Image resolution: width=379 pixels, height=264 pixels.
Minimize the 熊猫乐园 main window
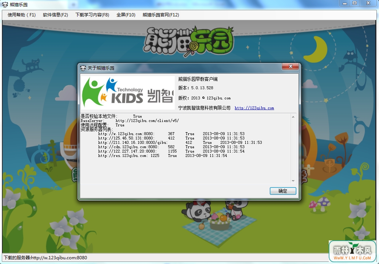point(345,3)
